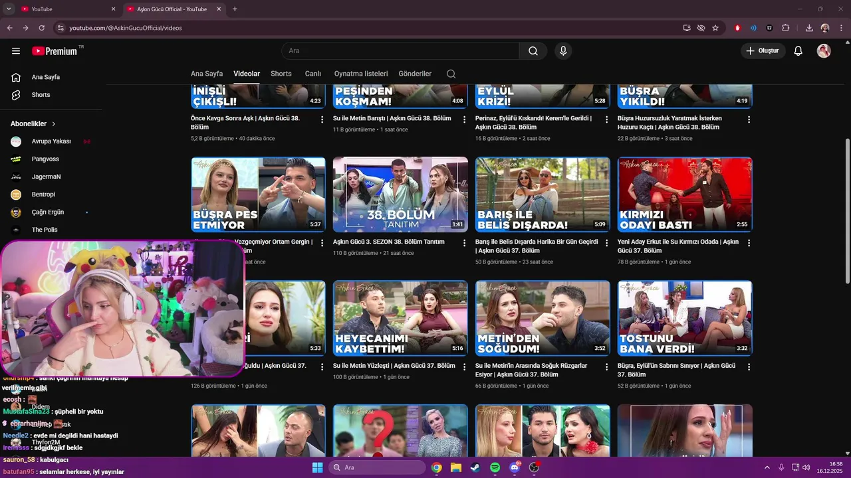Open the Avrupa Yakası subscription channel

pyautogui.click(x=51, y=141)
